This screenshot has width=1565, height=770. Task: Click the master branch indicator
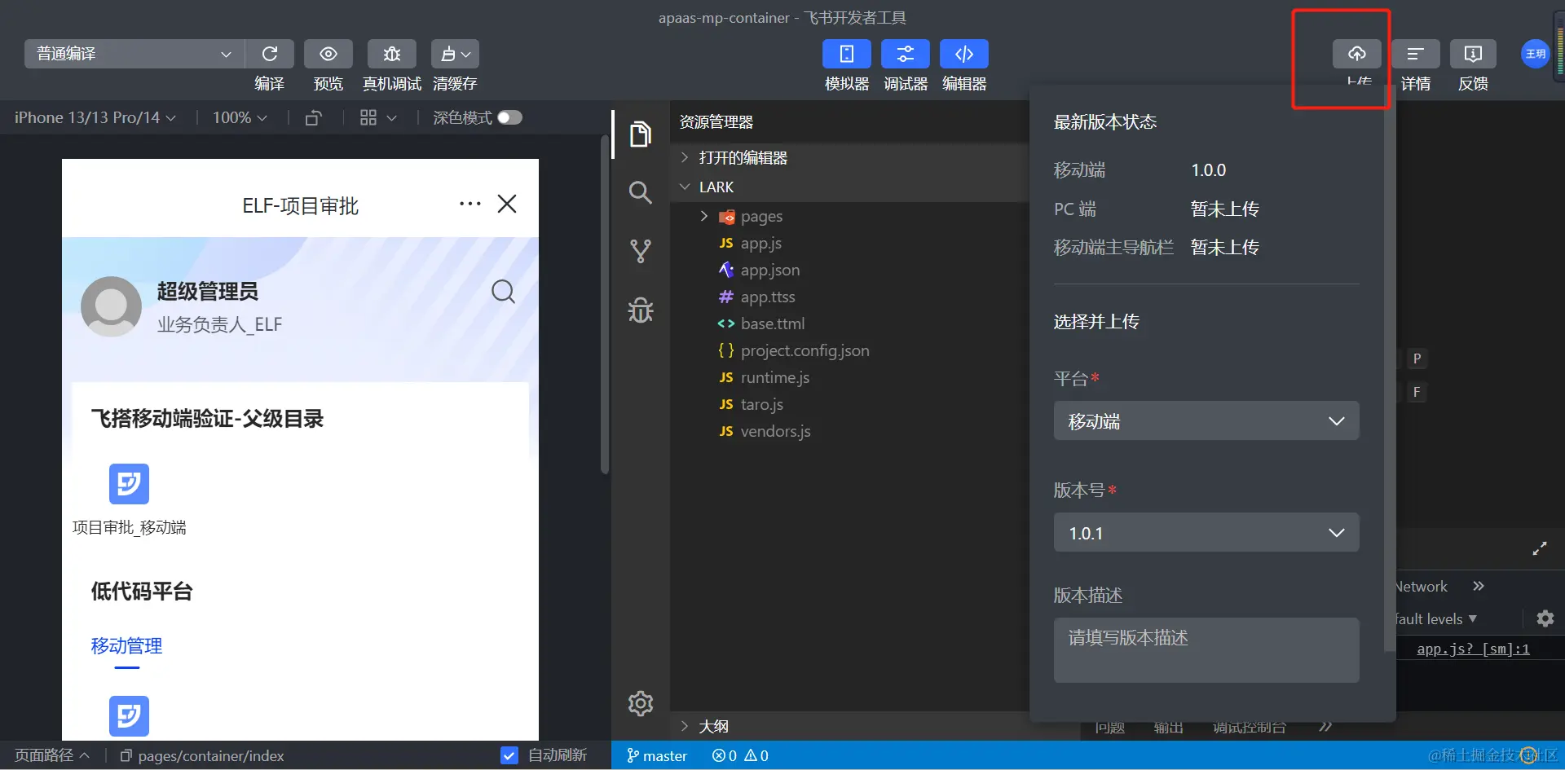657,756
